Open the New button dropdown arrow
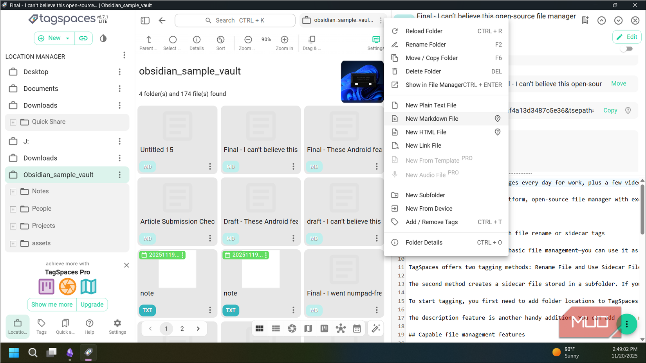 coord(67,38)
